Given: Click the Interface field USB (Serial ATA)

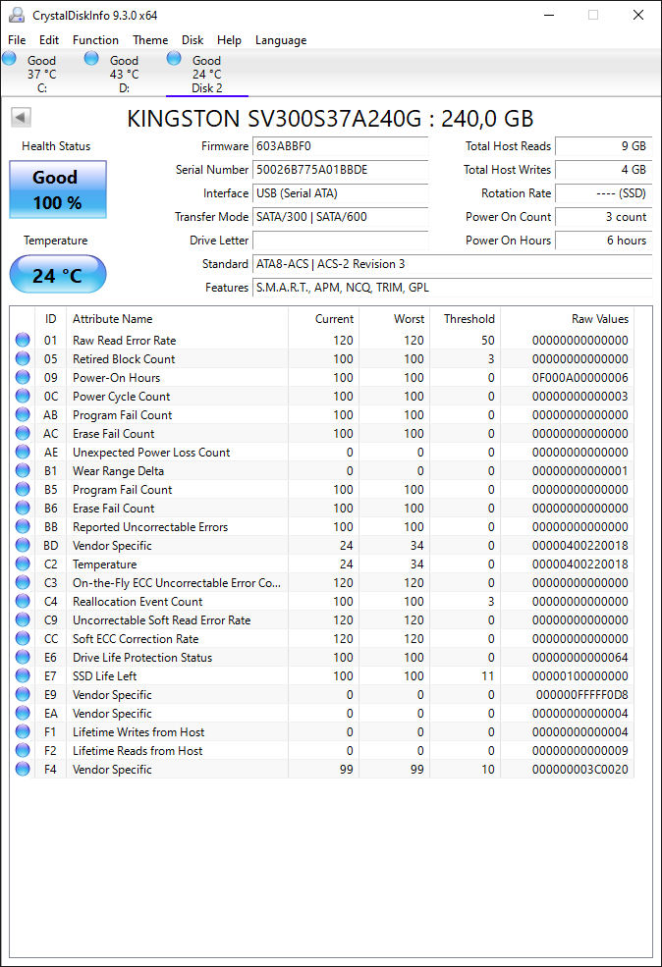Looking at the screenshot, I should click(341, 193).
